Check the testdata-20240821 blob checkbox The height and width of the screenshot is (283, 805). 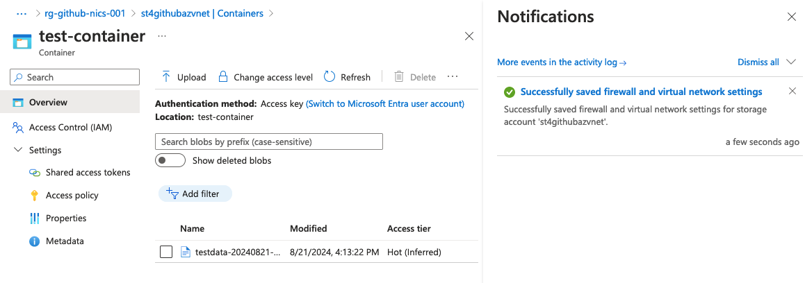point(166,252)
